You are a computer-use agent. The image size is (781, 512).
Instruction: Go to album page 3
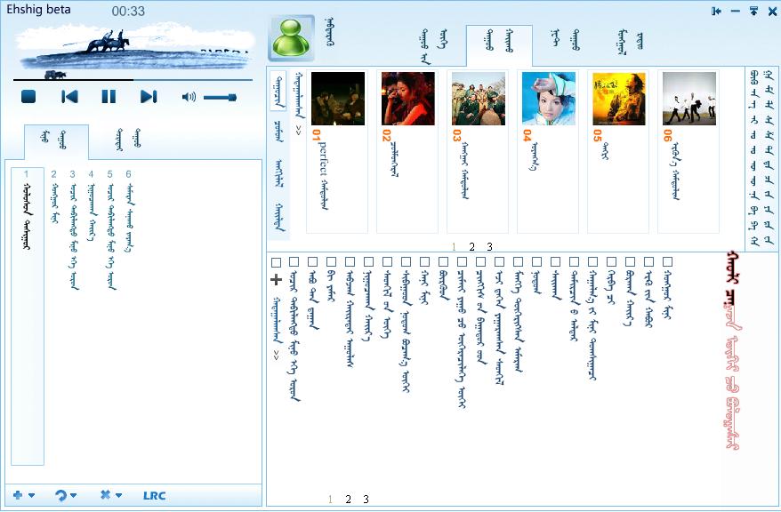tap(489, 246)
